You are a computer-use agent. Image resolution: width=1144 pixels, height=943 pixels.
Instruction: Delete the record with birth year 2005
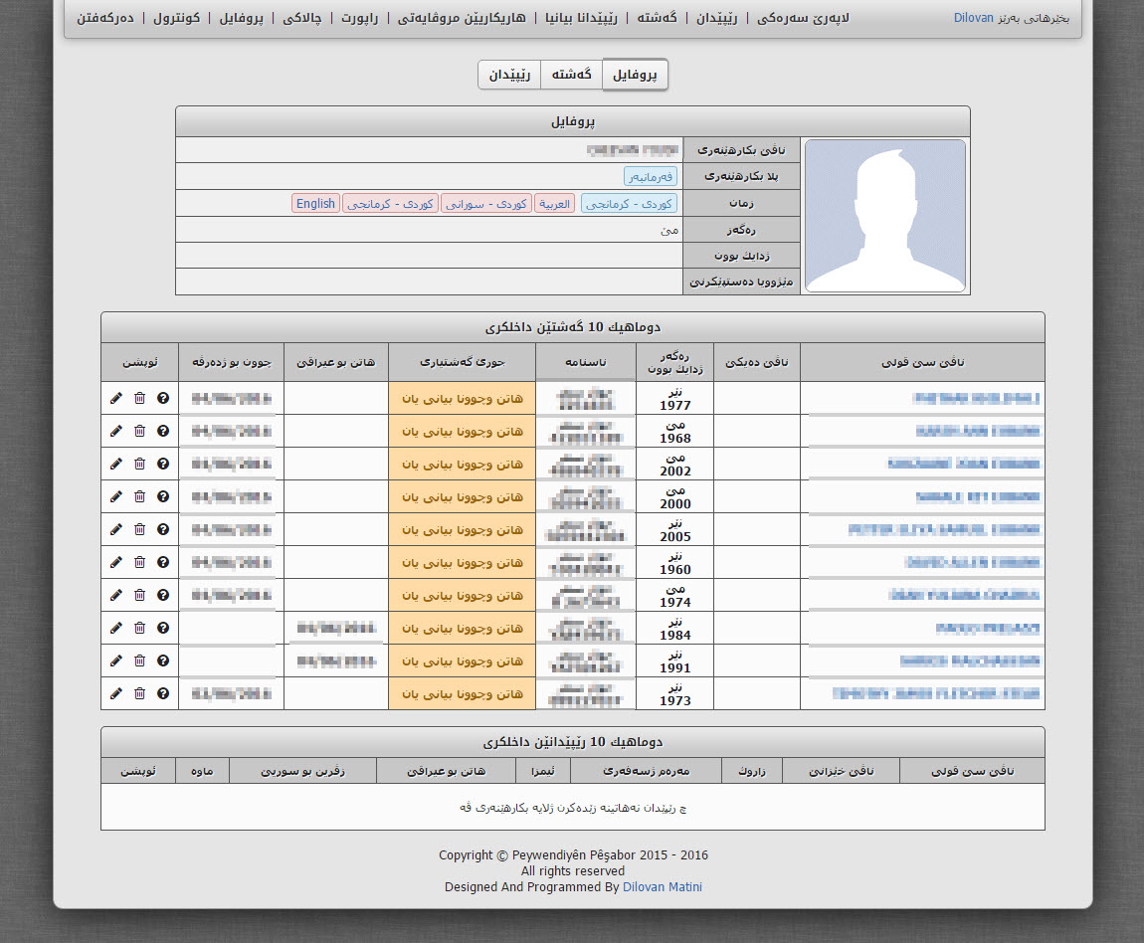pos(139,529)
